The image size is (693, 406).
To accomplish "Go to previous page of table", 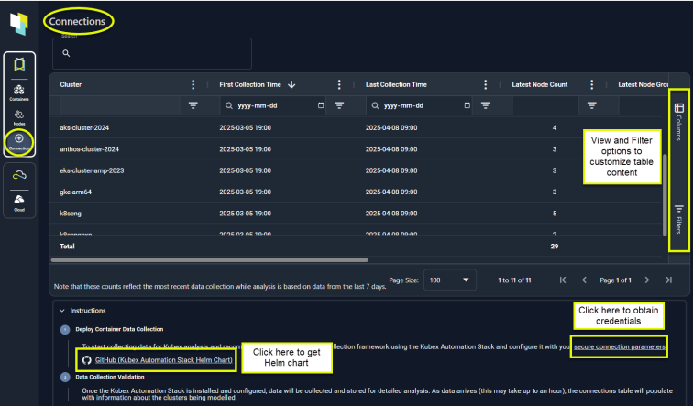I will click(x=584, y=280).
